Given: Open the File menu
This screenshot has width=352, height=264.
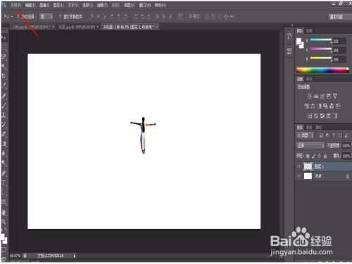Looking at the screenshot, I should (16, 5).
